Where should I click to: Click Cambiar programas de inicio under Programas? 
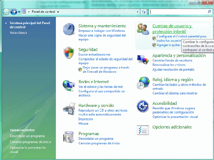(99, 143)
